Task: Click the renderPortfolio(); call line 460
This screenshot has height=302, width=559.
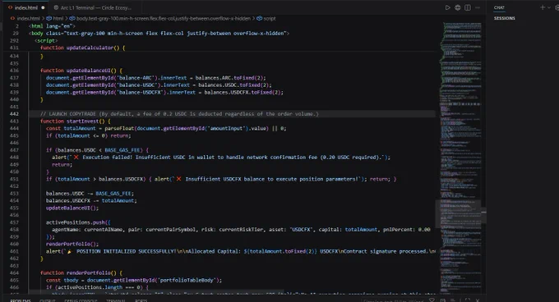Action: tap(72, 244)
